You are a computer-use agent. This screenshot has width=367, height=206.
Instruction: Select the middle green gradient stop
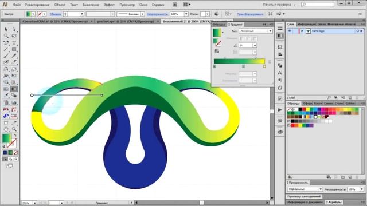[243, 66]
